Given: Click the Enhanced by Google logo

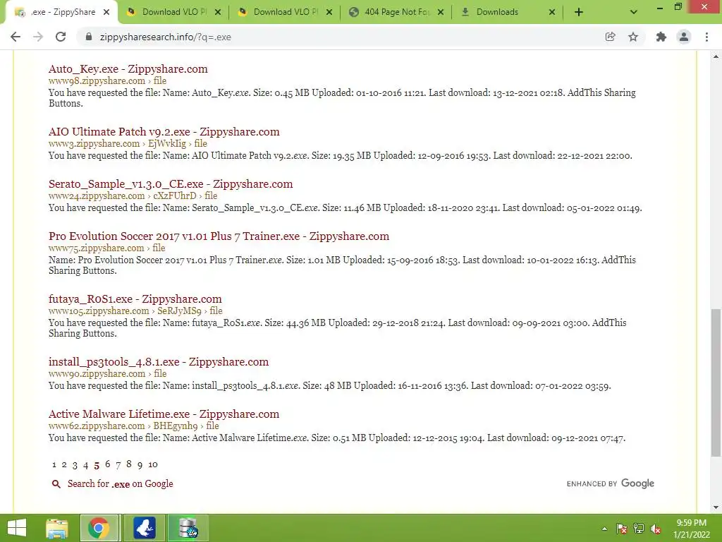Looking at the screenshot, I should (610, 483).
